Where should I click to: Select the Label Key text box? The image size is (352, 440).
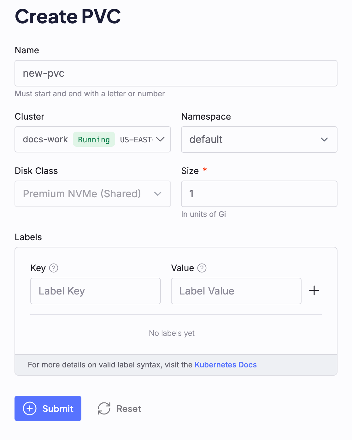[x=95, y=291]
